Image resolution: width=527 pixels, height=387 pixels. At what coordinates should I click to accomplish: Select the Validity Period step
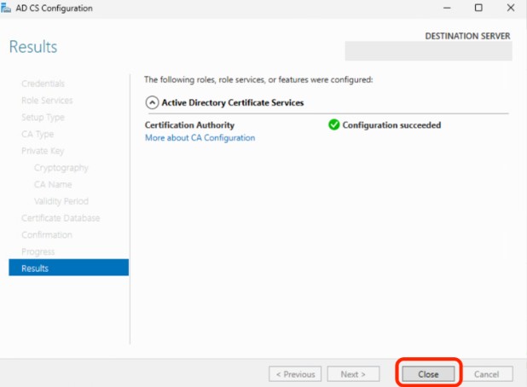point(61,201)
